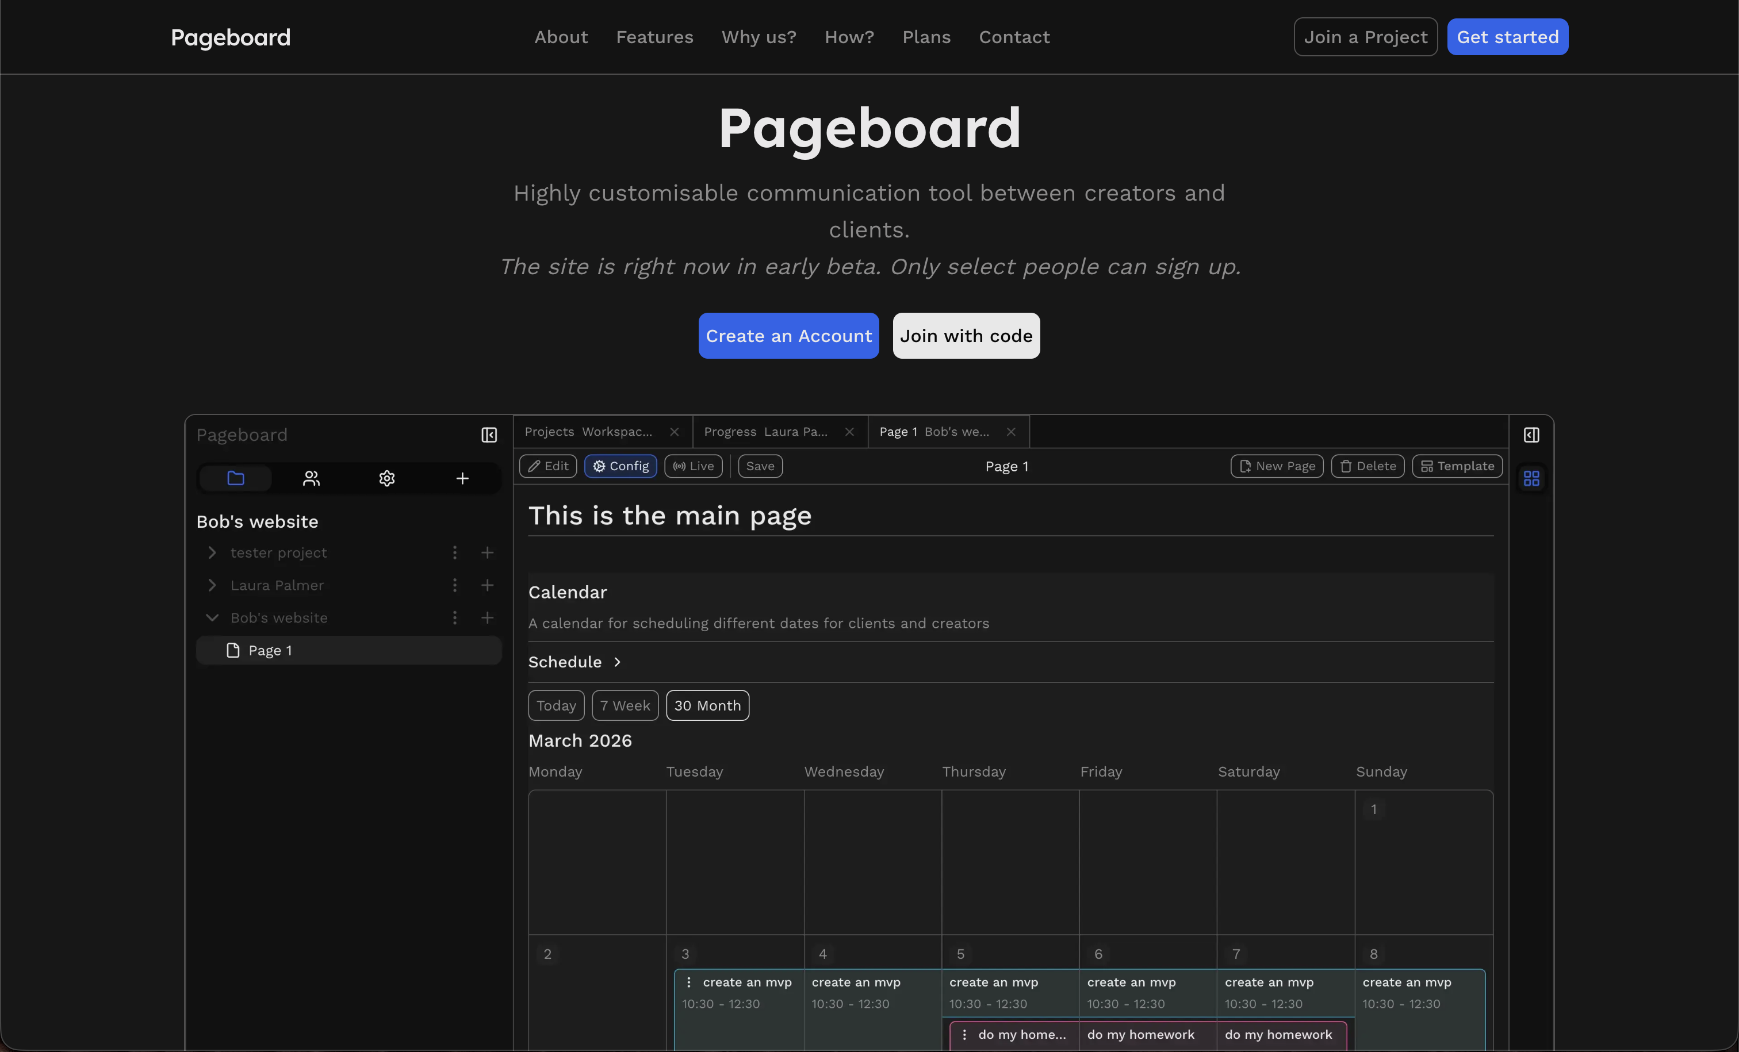Collapse the Bob's website tree folder
The image size is (1739, 1052).
point(212,617)
